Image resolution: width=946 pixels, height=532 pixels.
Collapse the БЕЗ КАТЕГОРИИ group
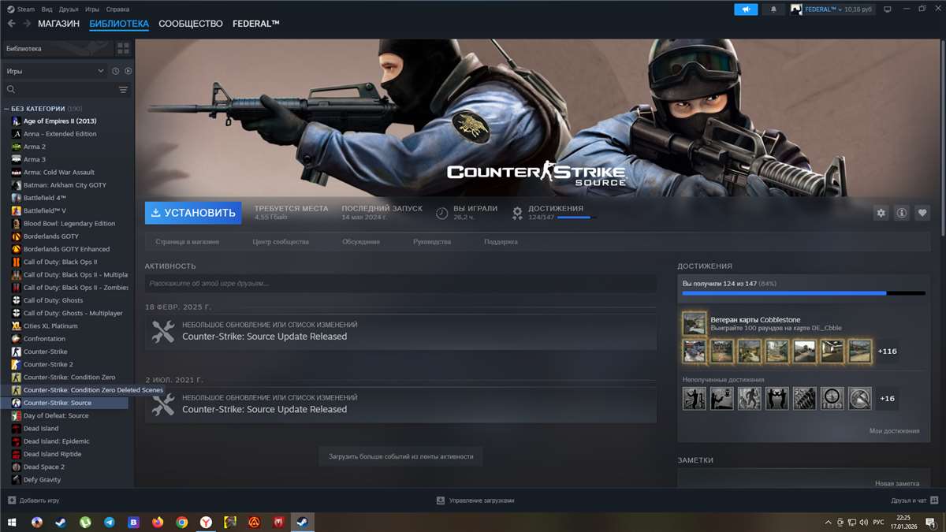tap(7, 109)
